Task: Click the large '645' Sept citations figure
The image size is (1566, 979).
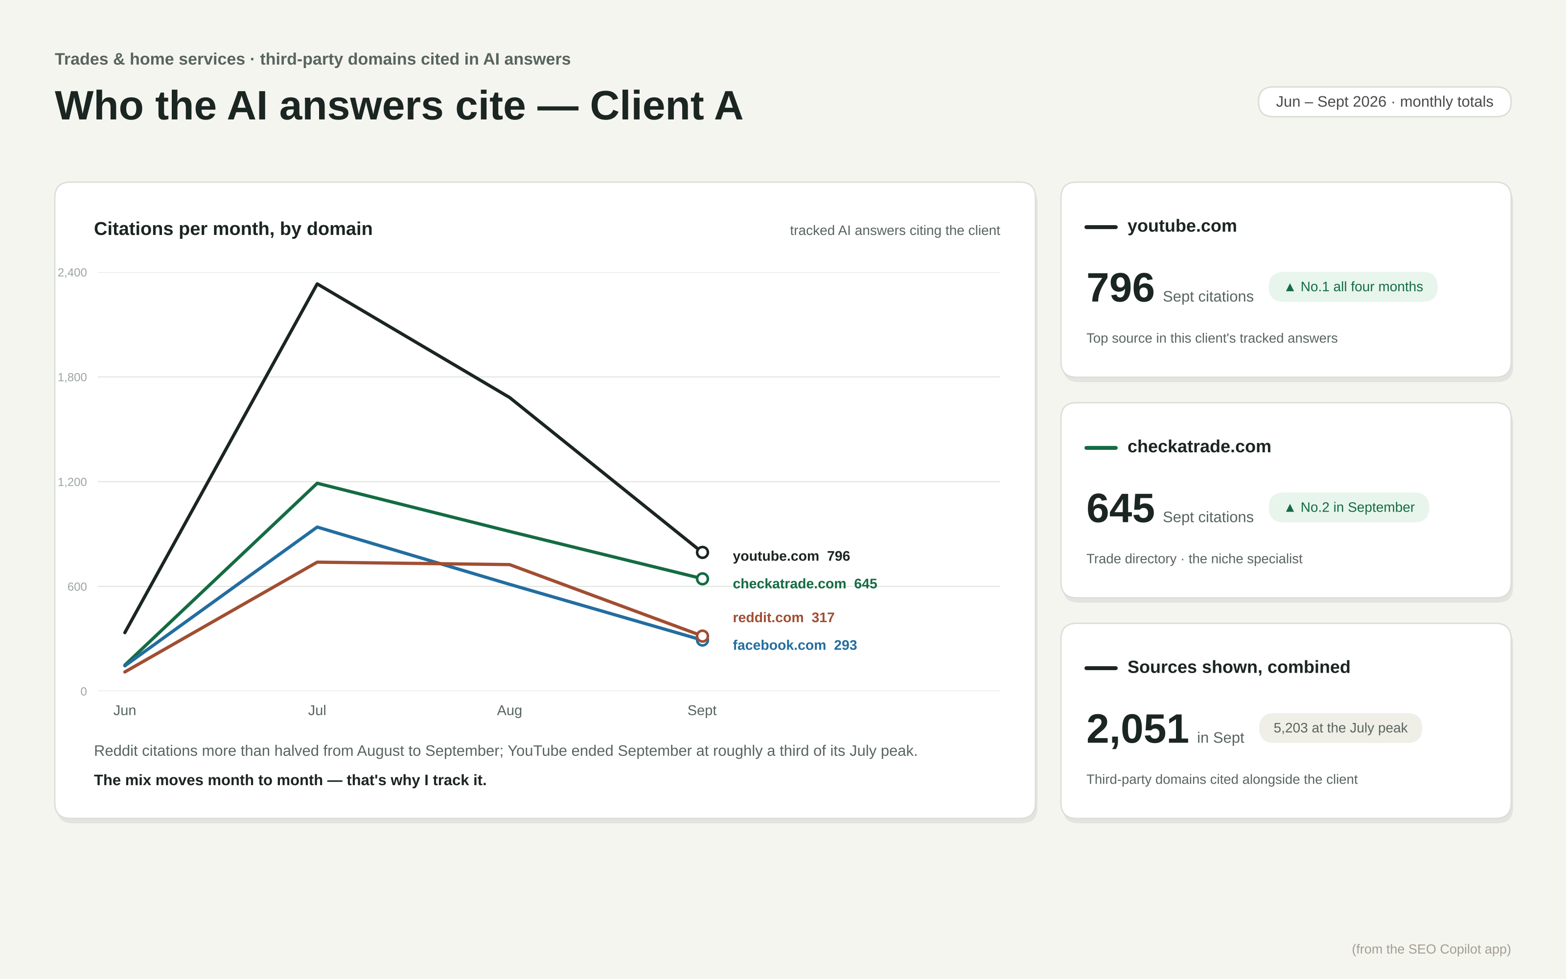Action: coord(1120,509)
